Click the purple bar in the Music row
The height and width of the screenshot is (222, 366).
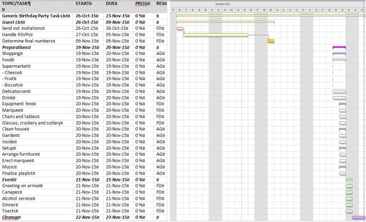pyautogui.click(x=343, y=167)
